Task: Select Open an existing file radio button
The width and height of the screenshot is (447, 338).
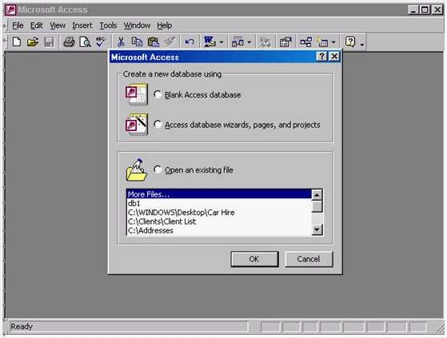Action: (x=158, y=169)
